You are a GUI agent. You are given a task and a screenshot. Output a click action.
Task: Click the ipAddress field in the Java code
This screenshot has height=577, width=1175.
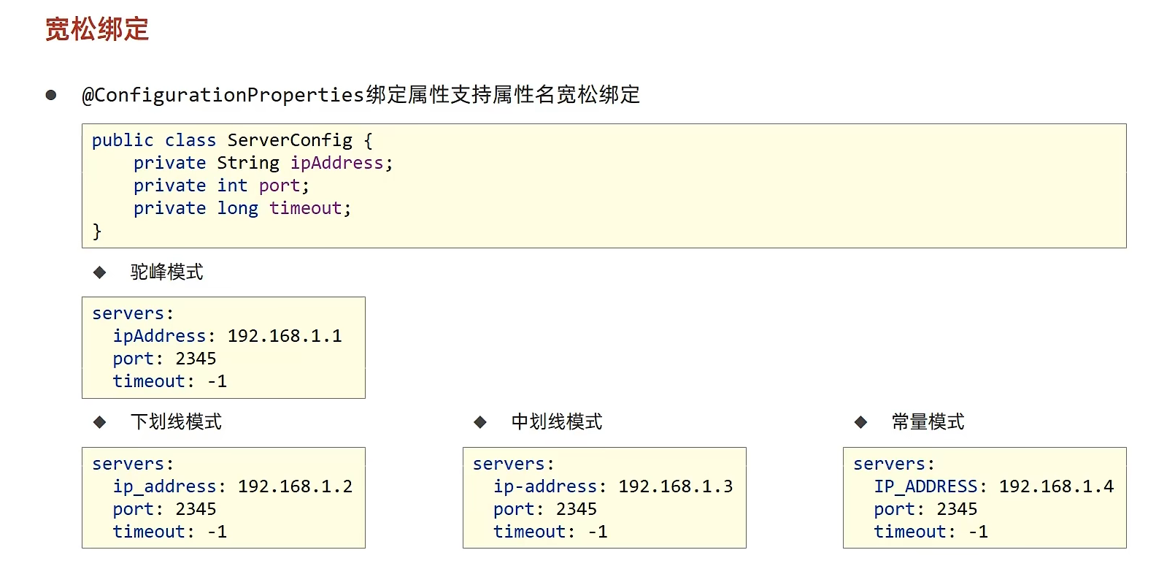coord(337,163)
